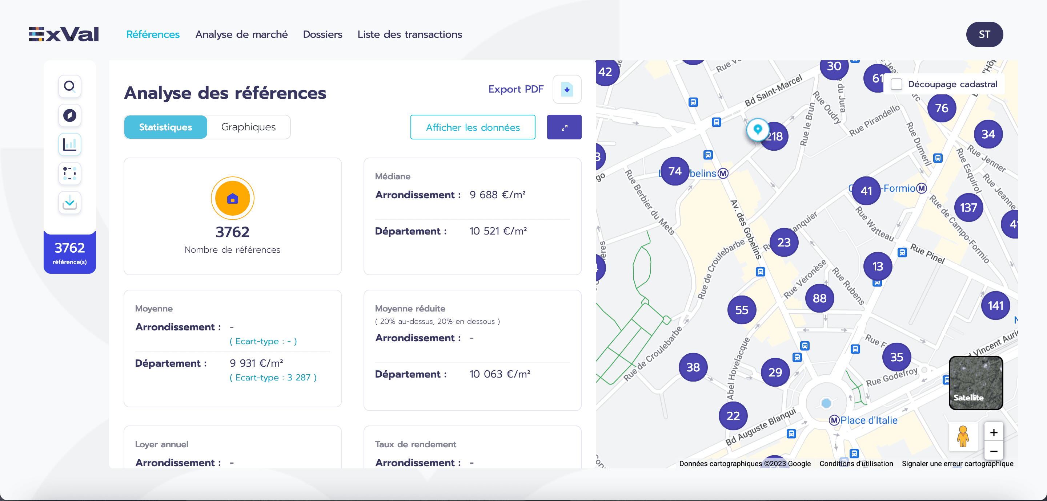Zoom out the map with minus
Viewport: 1047px width, 501px height.
pyautogui.click(x=993, y=452)
